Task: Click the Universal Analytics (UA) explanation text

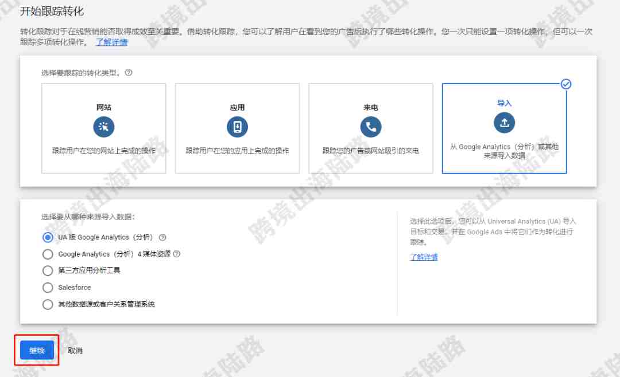Action: pyautogui.click(x=493, y=231)
